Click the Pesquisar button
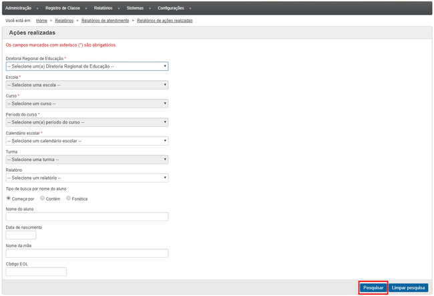 pyautogui.click(x=373, y=288)
